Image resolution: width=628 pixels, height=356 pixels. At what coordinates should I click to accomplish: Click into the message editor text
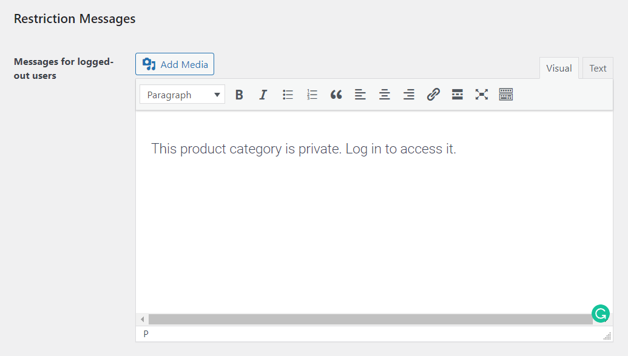303,149
